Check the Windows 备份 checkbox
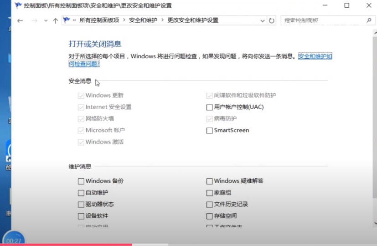377x246 pixels. click(x=81, y=181)
